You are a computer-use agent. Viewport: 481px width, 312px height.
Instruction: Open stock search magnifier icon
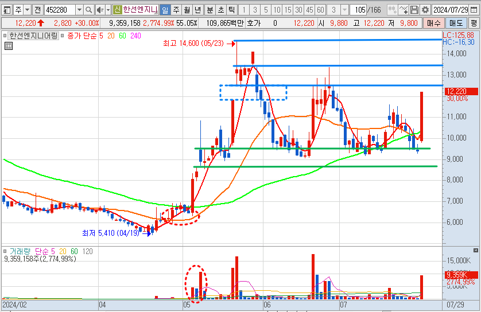click(x=88, y=10)
